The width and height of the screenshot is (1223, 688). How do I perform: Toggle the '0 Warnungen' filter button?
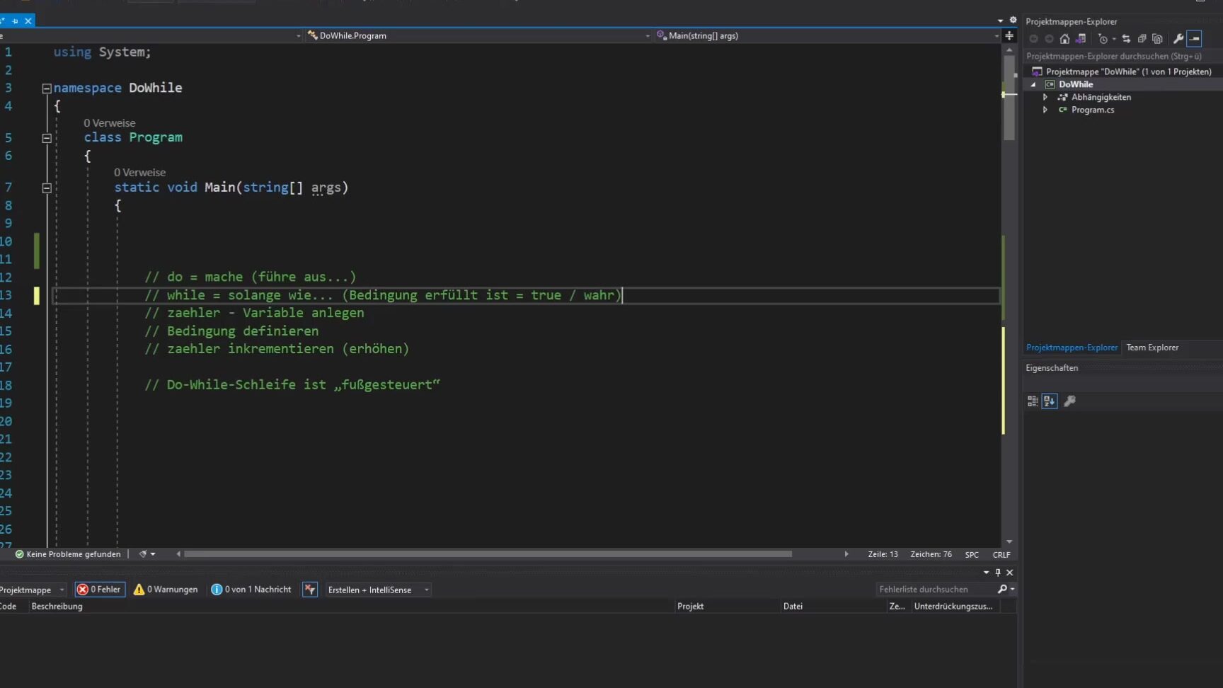tap(166, 590)
